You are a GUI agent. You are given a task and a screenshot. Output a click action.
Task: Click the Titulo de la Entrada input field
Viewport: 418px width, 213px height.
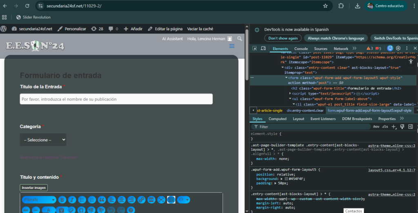[x=116, y=99]
